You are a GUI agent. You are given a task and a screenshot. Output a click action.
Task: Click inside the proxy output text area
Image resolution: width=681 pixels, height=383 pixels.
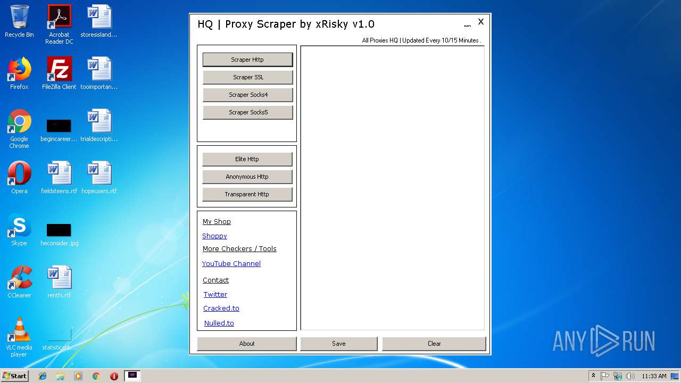[x=393, y=188]
